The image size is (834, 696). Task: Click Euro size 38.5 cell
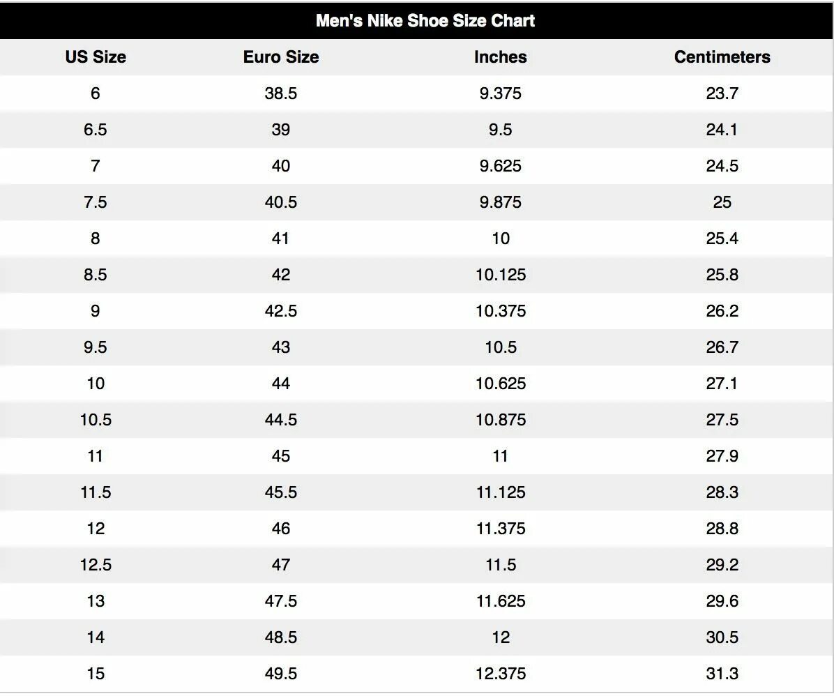(x=281, y=93)
